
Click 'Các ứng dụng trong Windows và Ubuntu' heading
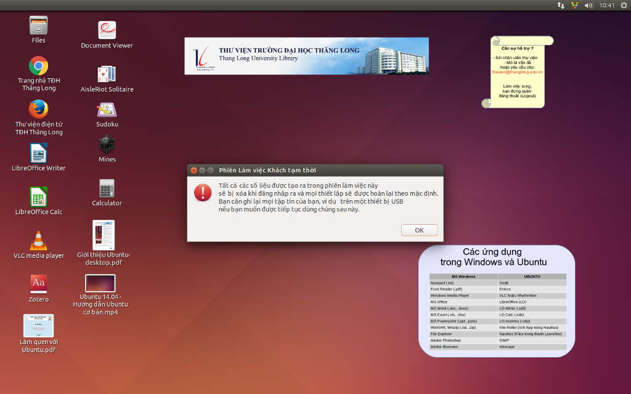pos(494,257)
